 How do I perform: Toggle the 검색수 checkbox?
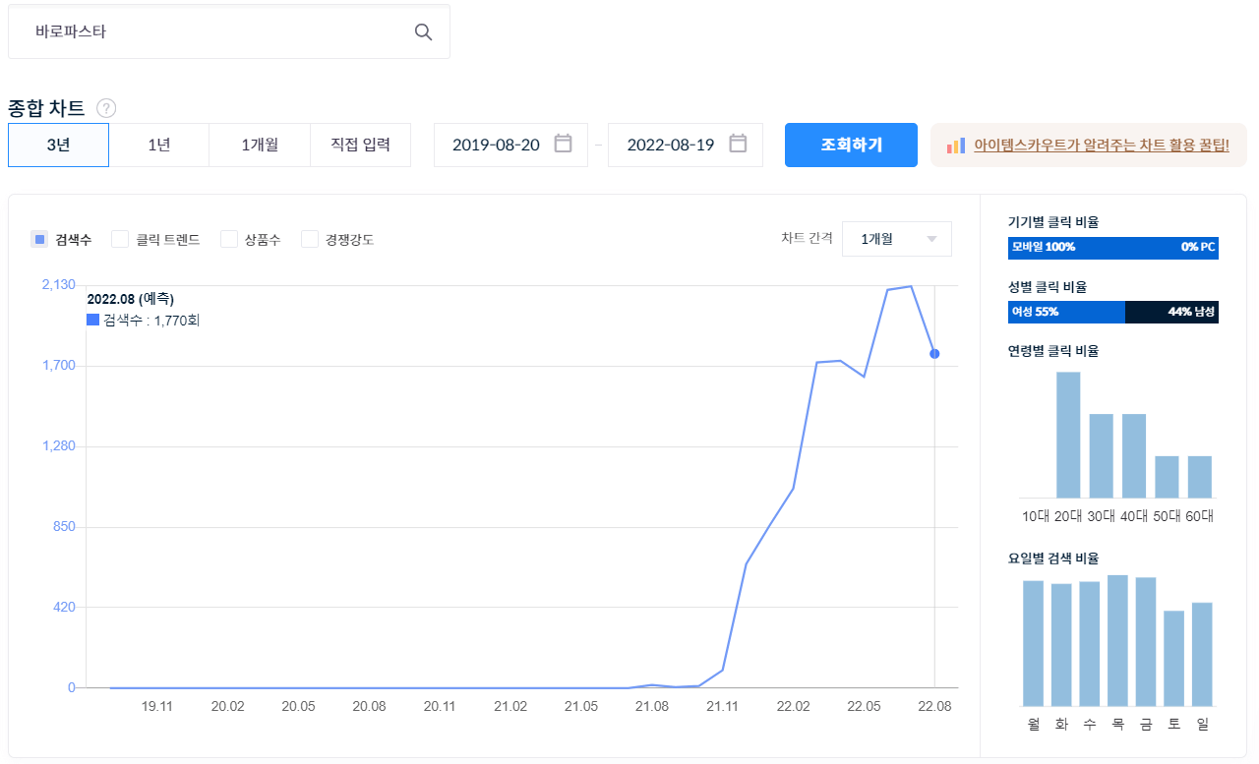pos(39,239)
